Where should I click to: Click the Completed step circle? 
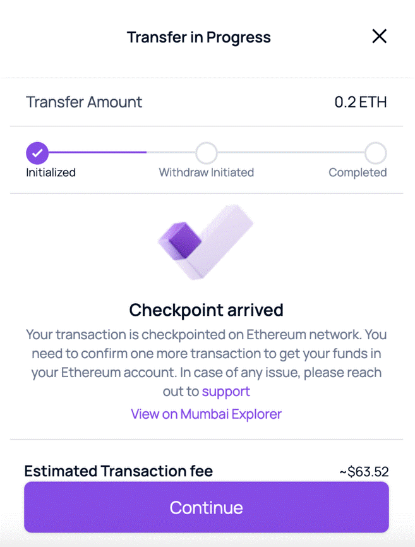point(376,152)
